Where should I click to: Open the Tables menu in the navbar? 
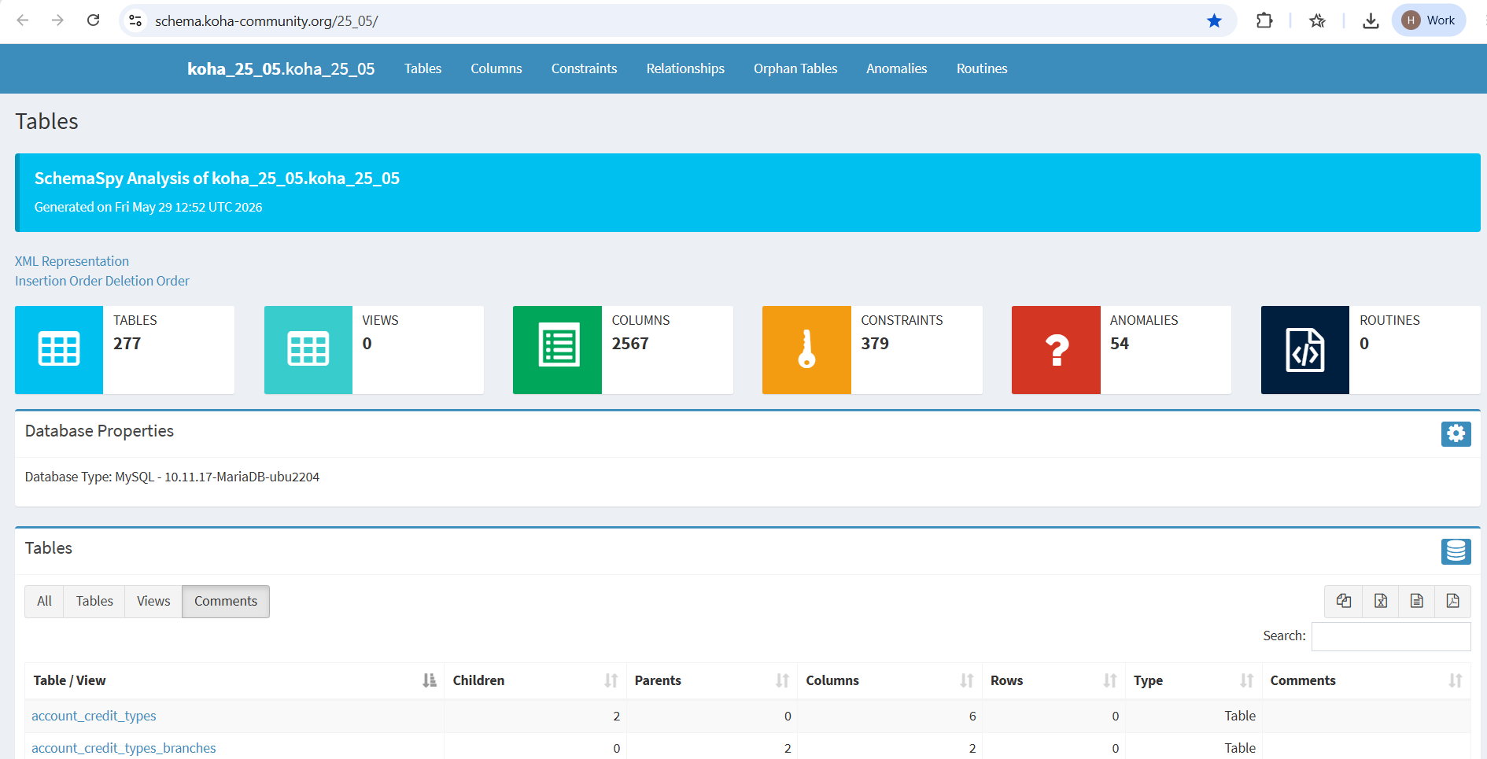(423, 69)
